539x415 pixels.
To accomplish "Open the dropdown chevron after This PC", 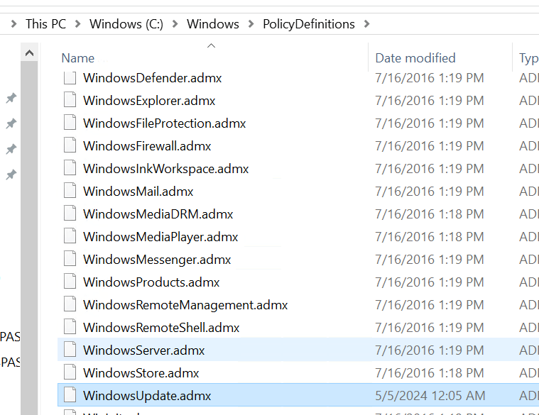I will click(77, 24).
